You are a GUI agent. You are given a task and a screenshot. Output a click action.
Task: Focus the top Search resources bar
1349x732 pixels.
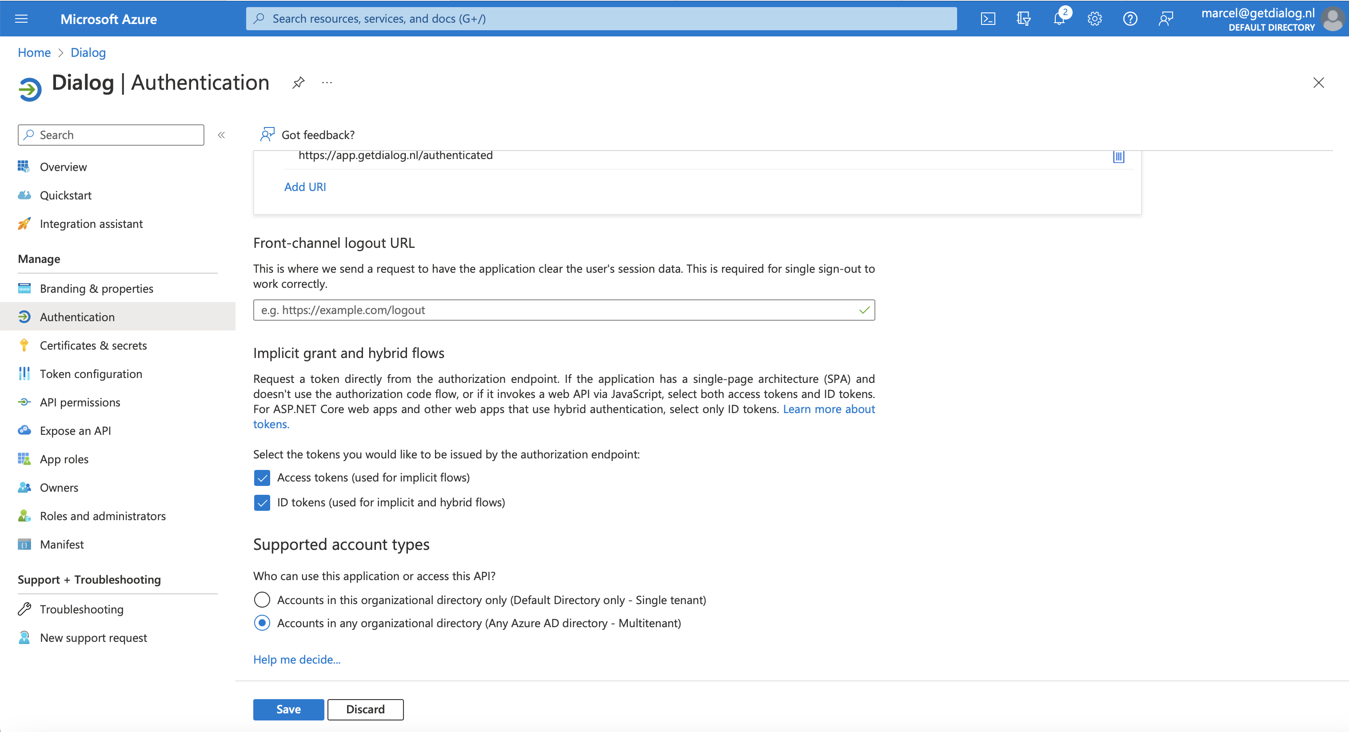pos(601,18)
